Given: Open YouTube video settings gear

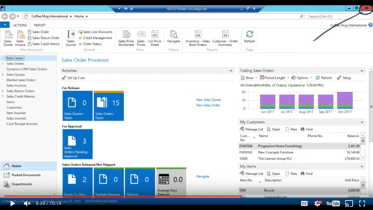Looking at the screenshot, I should 318,203.
